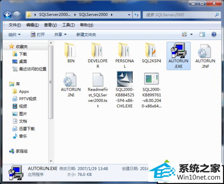Select the AUTORUN.EXE application icon
224x184 pixels.
178,51
